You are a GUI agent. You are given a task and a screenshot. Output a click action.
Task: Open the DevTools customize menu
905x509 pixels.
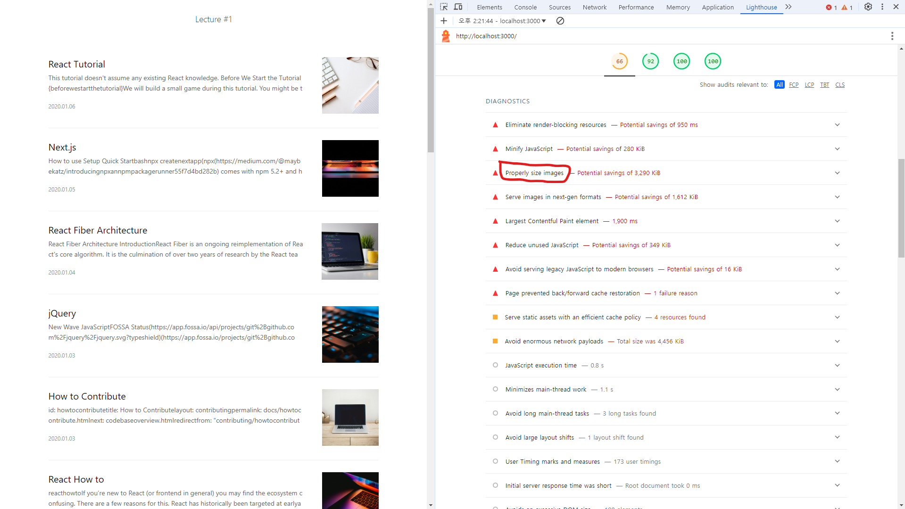882,7
